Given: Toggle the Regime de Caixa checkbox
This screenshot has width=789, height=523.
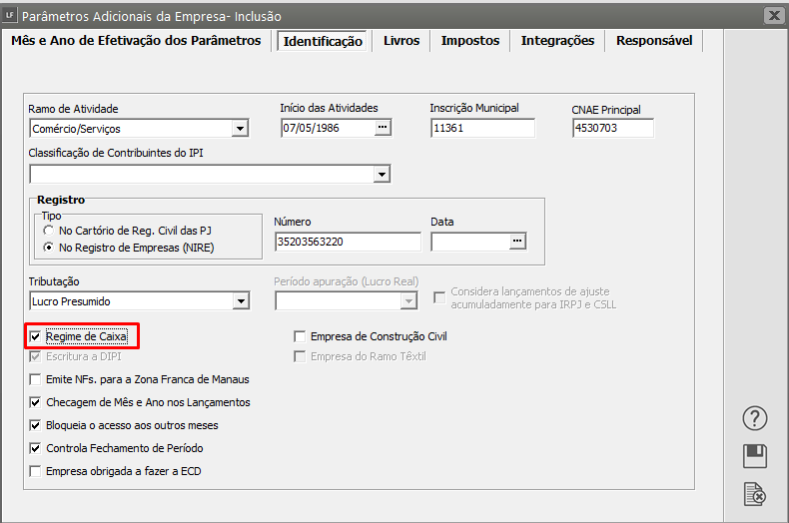Looking at the screenshot, I should [x=37, y=337].
